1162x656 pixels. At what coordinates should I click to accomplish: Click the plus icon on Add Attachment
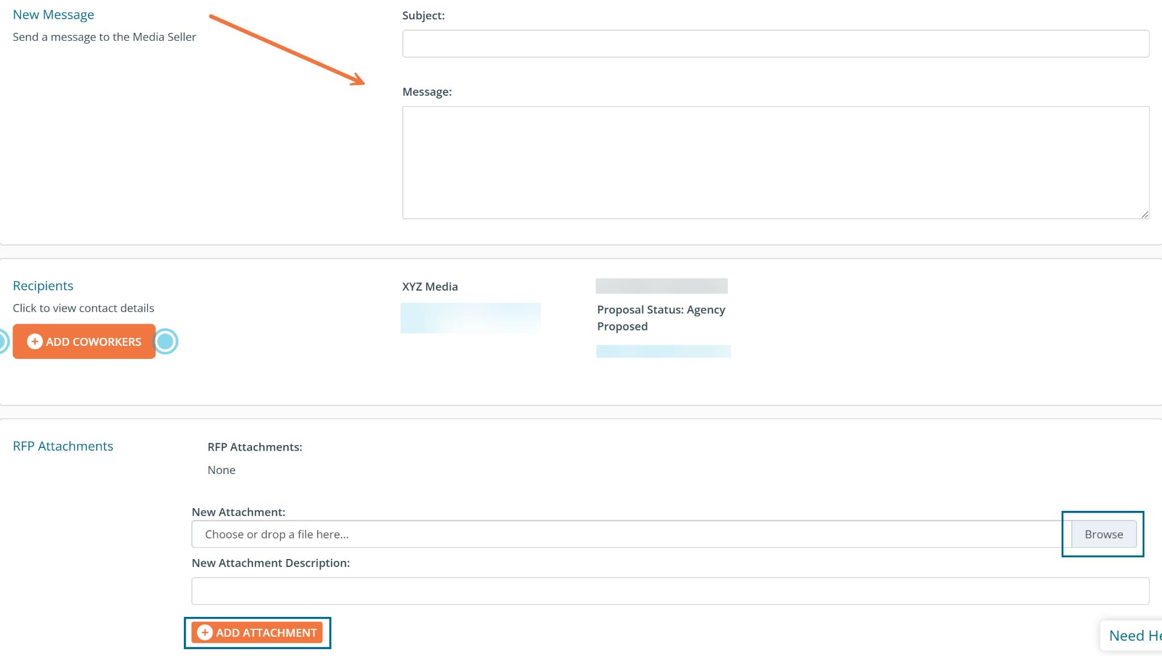point(205,632)
